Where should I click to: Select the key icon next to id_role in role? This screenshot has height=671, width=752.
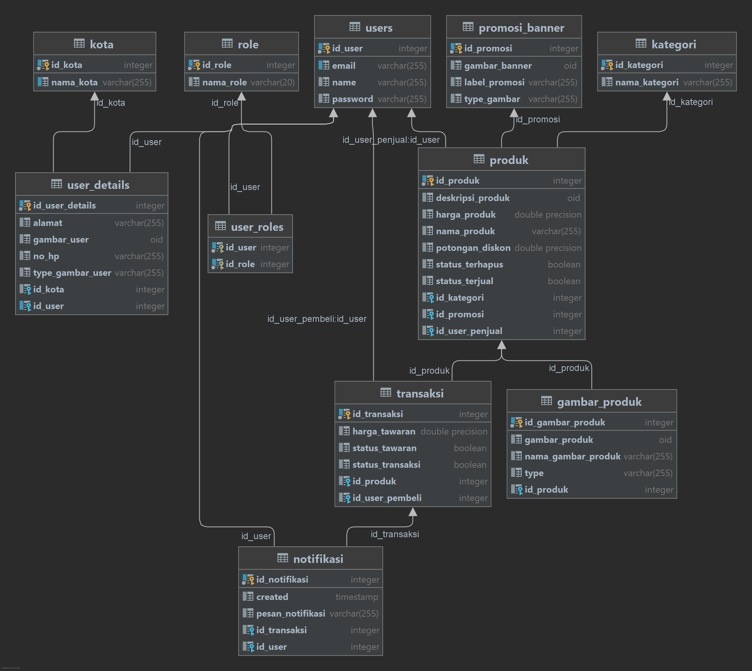195,65
